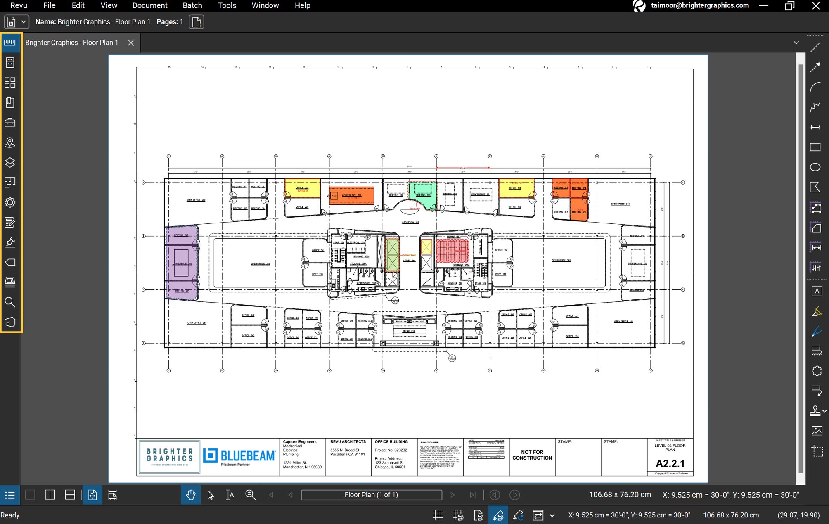Open the Document menu
The image size is (829, 524).
[x=150, y=5]
